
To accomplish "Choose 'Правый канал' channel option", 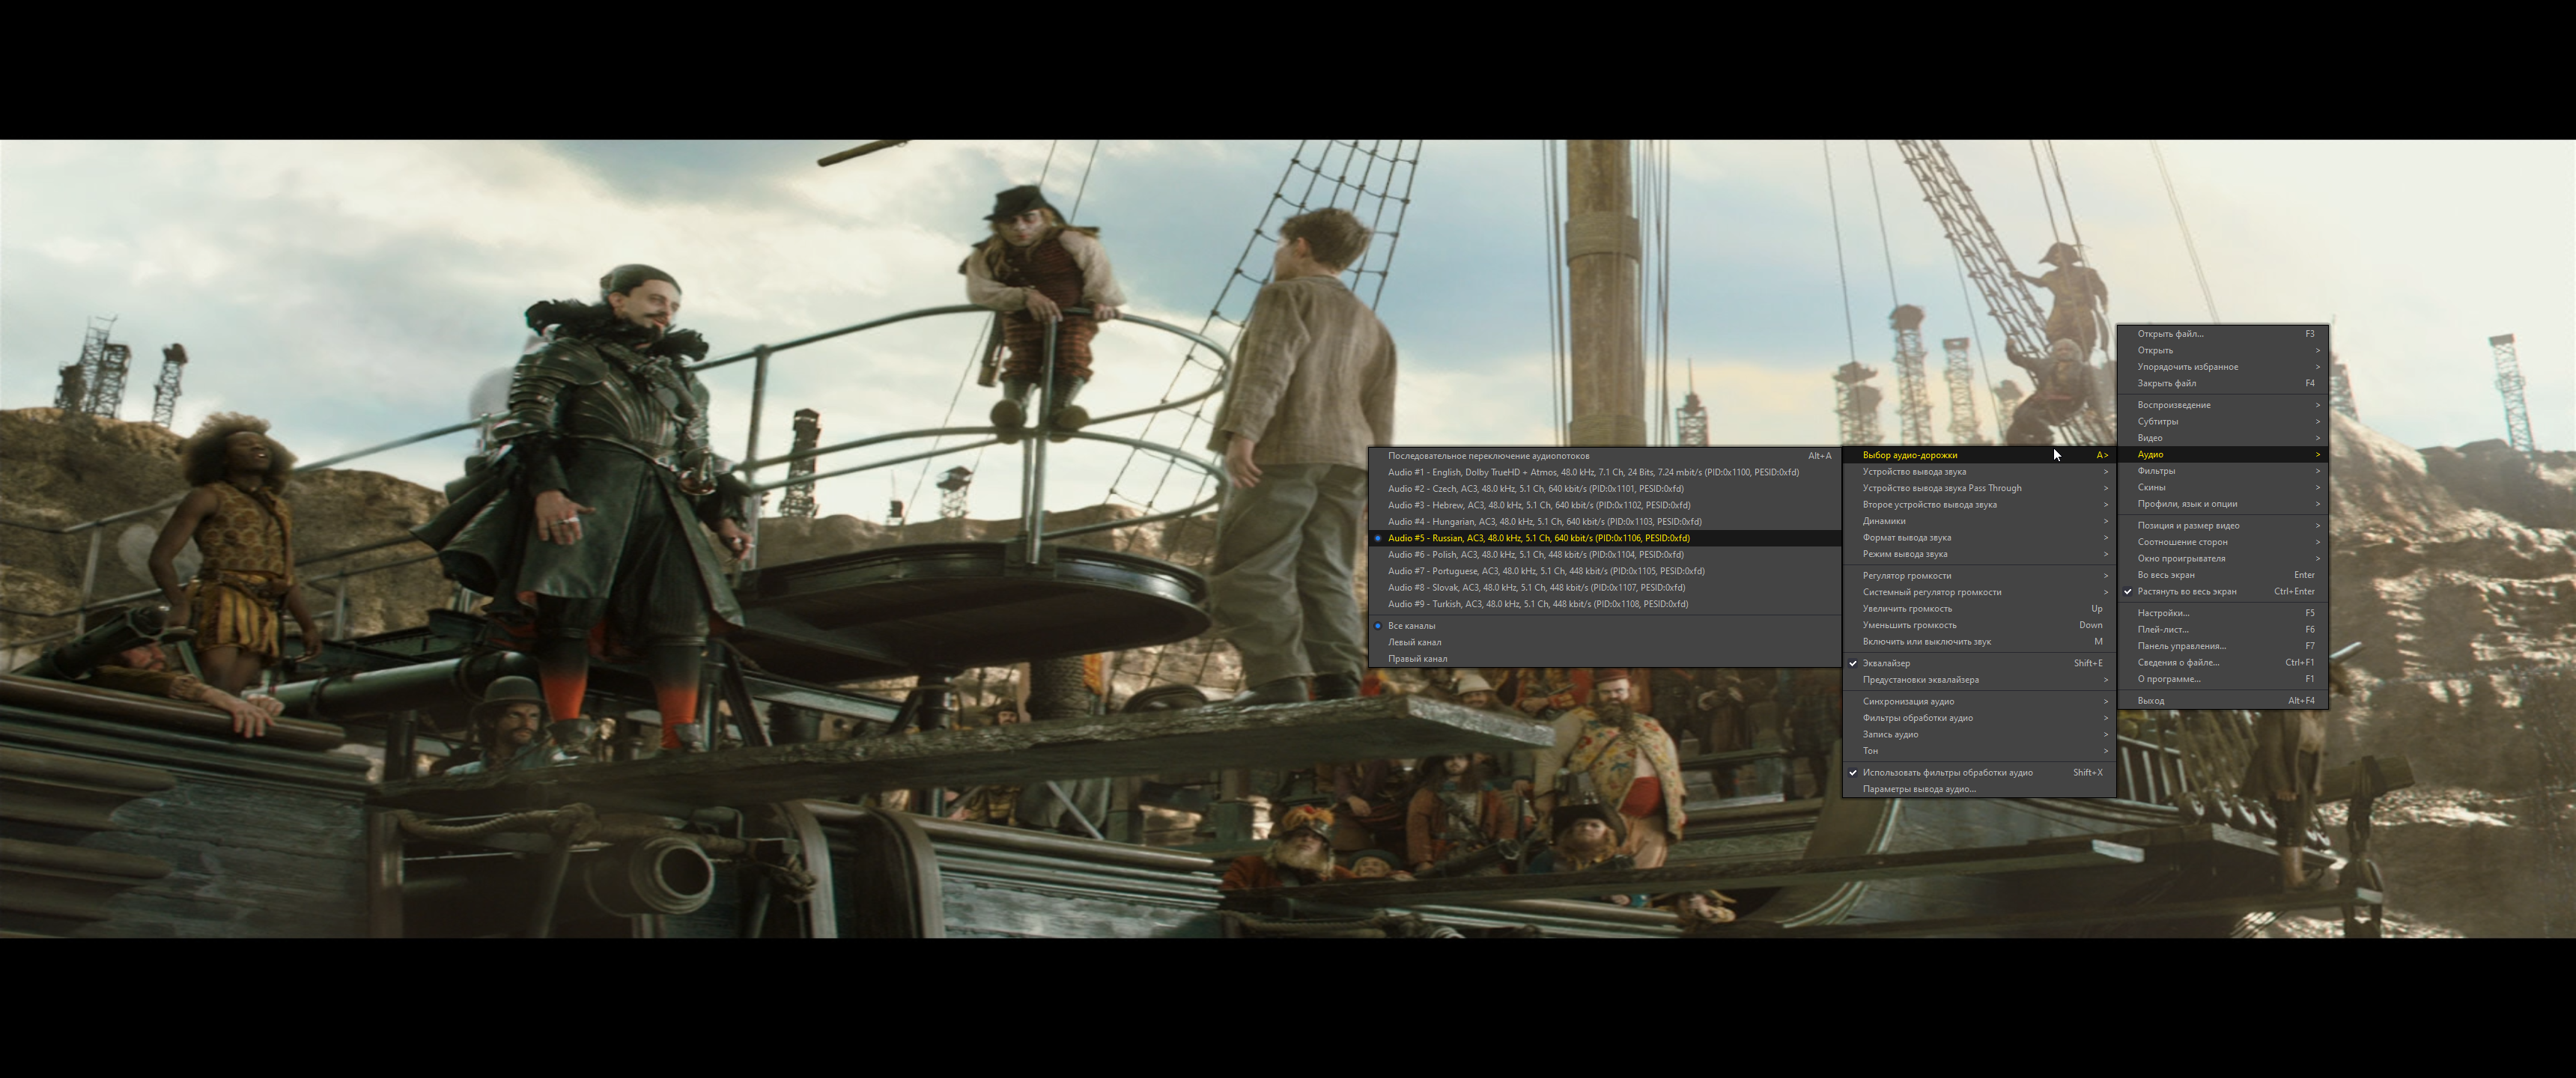I will (x=1604, y=659).
